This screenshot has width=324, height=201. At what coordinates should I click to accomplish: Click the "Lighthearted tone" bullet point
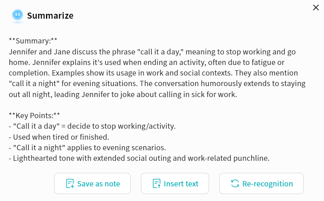(x=139, y=158)
